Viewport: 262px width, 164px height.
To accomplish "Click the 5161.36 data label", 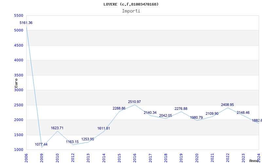I will pyautogui.click(x=26, y=23).
